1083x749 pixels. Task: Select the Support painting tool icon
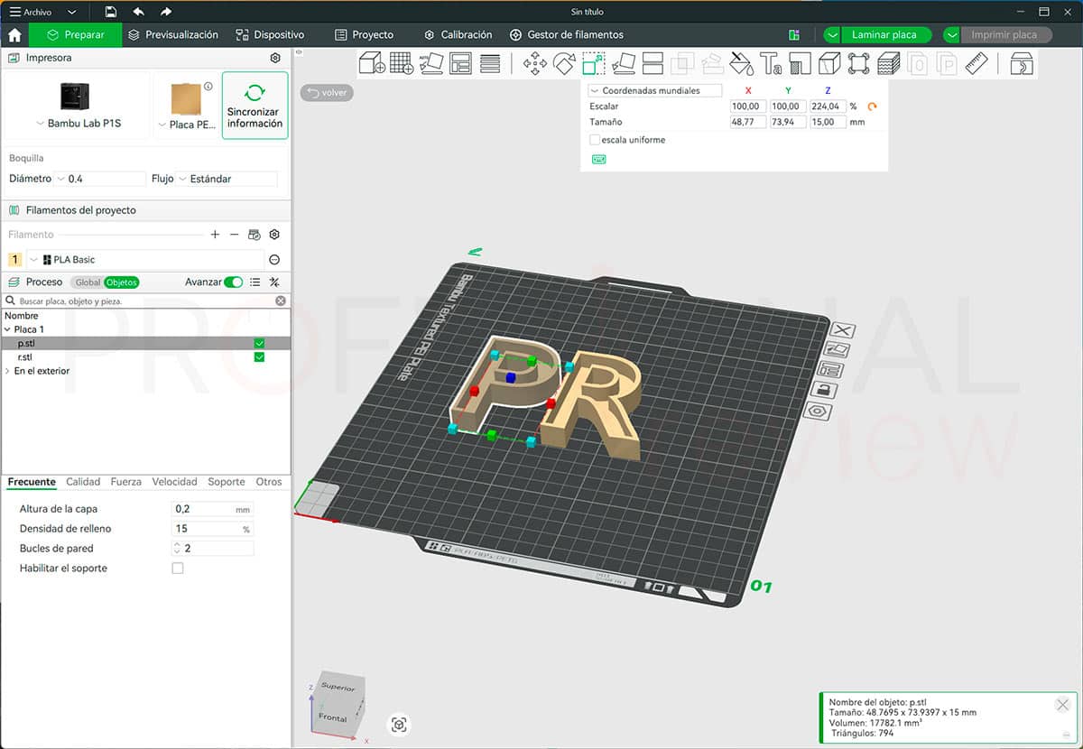(x=800, y=63)
